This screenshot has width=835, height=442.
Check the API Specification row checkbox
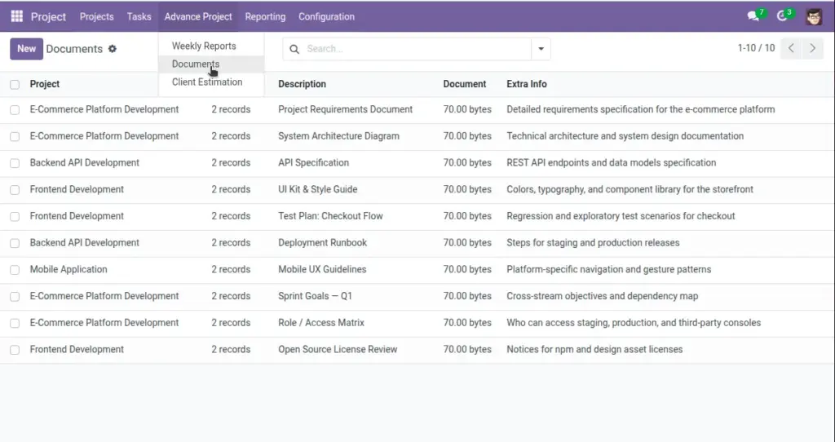[x=15, y=163]
